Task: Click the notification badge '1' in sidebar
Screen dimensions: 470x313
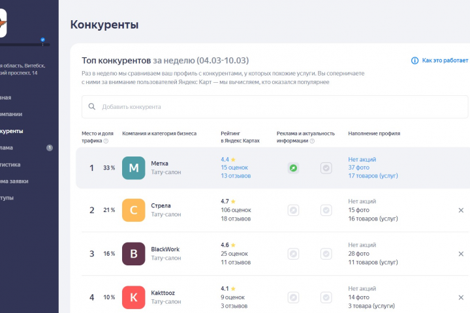Action: (x=50, y=148)
